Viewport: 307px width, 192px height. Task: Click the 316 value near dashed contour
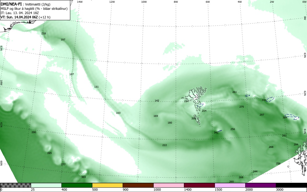click(264, 100)
